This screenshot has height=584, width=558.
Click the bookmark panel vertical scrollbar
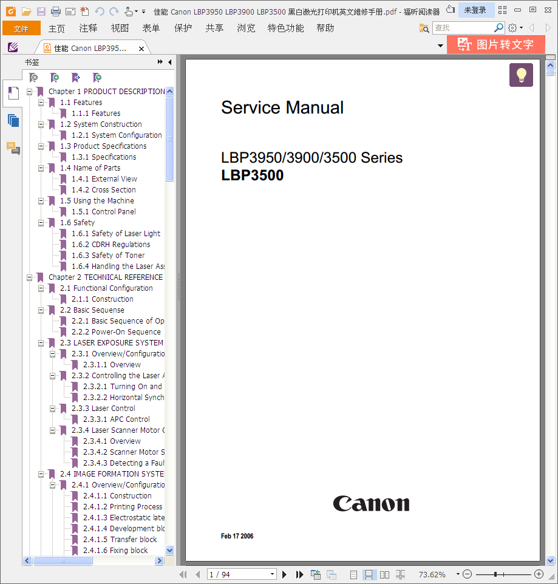point(169,139)
